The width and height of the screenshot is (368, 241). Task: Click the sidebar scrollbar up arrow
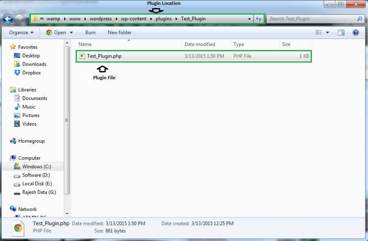click(67, 43)
